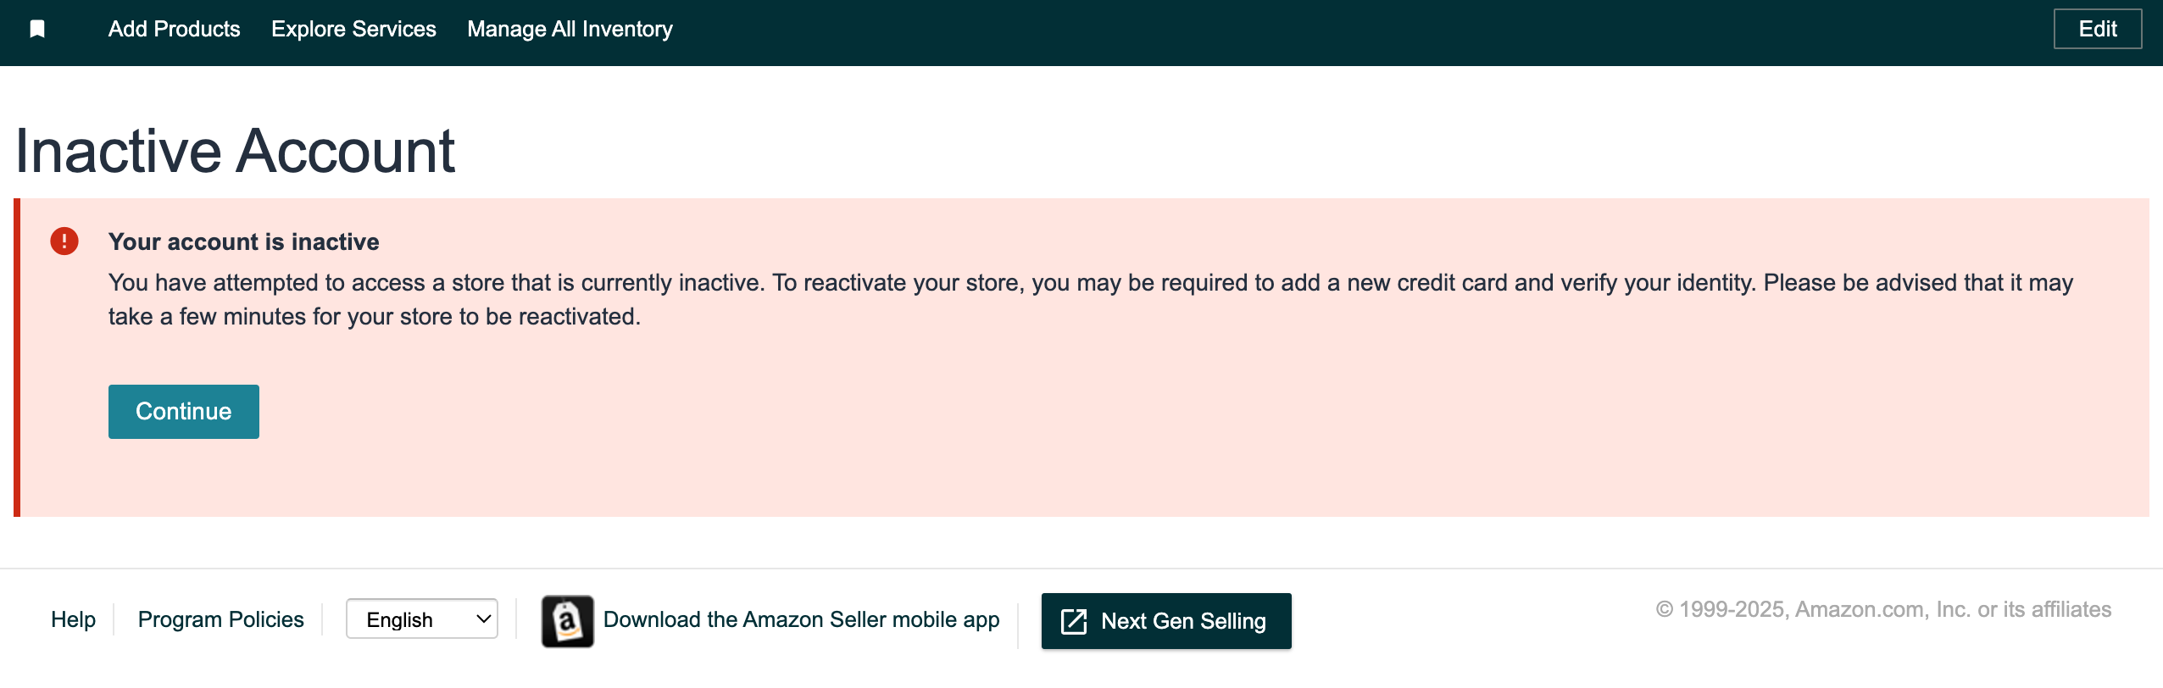2163x688 pixels.
Task: Open Add Products in the top menu
Action: [x=175, y=30]
